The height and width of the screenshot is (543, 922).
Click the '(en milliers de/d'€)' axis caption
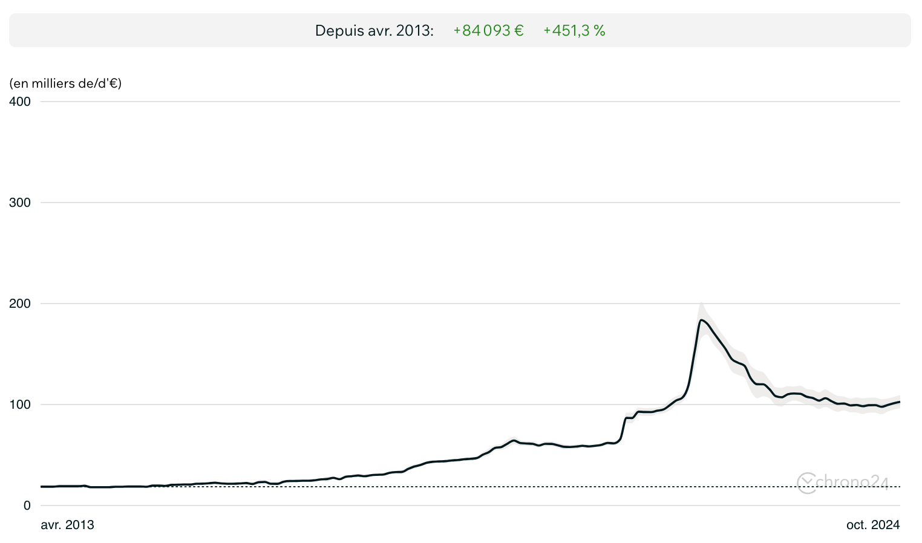(x=65, y=83)
